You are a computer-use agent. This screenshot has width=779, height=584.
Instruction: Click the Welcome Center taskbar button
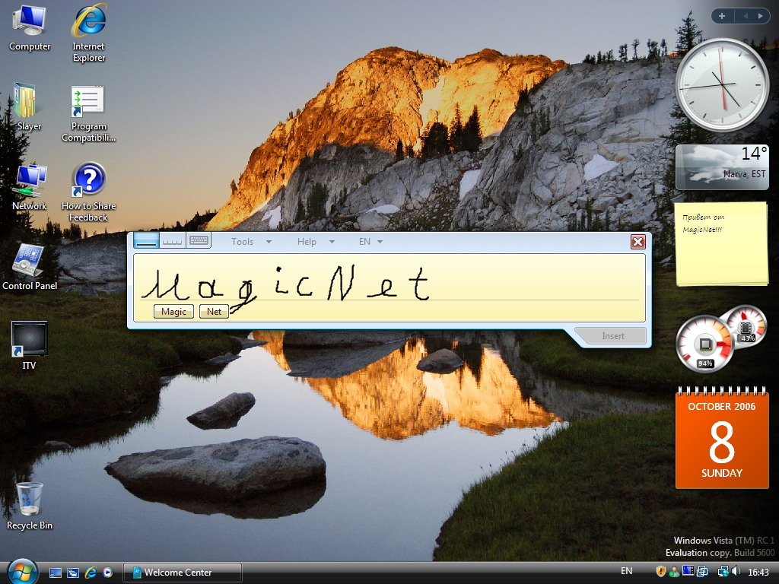click(183, 573)
